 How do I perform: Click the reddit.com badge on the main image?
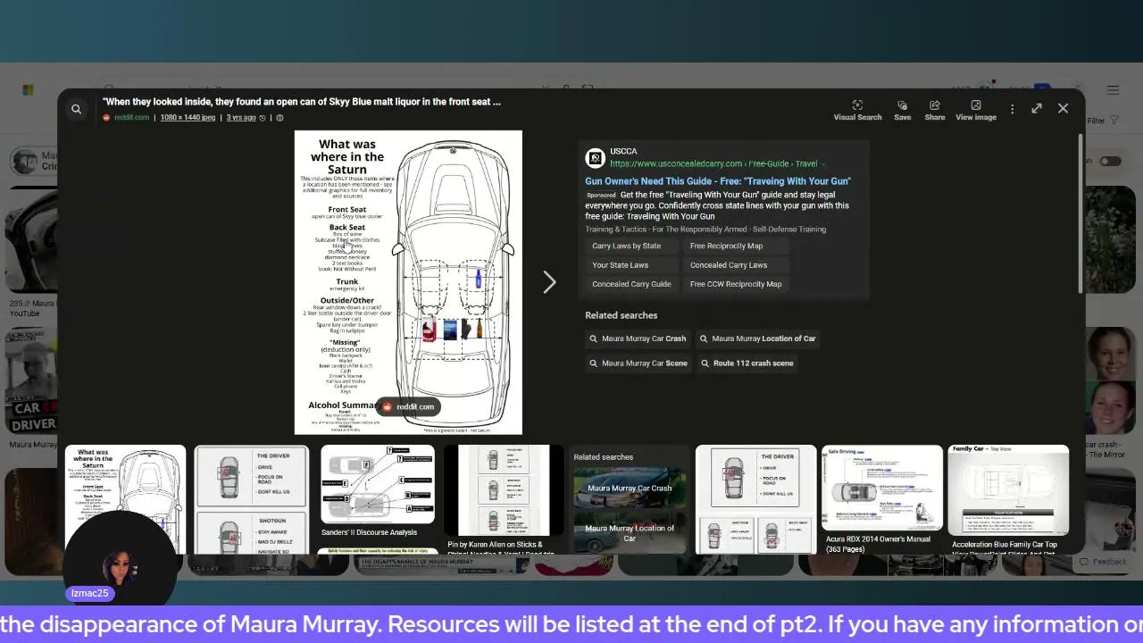[408, 406]
